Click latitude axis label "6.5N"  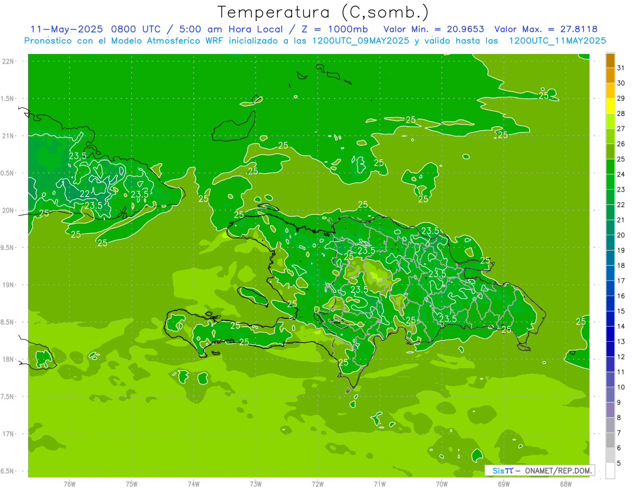[7, 471]
